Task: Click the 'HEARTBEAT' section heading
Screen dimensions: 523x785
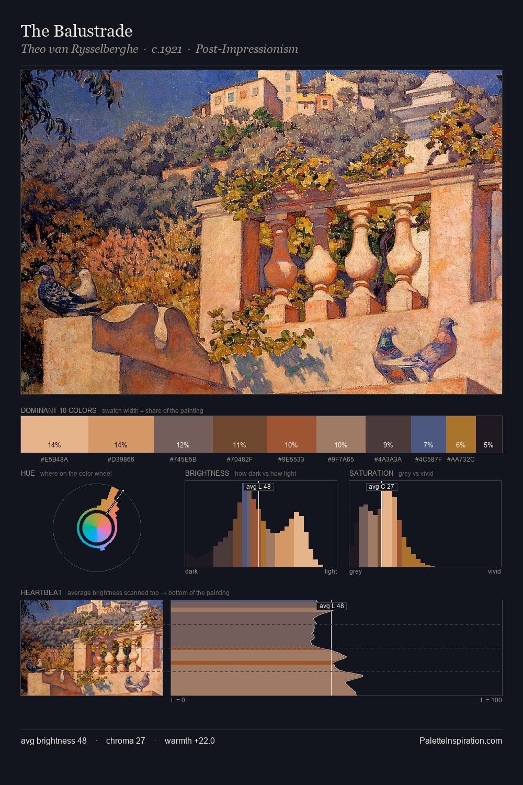Action: 41,592
